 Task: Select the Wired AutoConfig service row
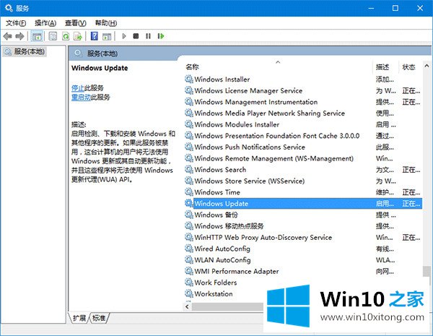tap(303, 249)
